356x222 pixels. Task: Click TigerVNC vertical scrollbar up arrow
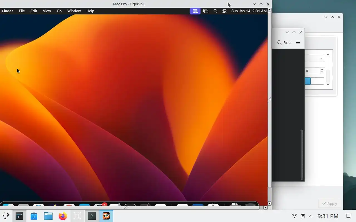coord(270,10)
